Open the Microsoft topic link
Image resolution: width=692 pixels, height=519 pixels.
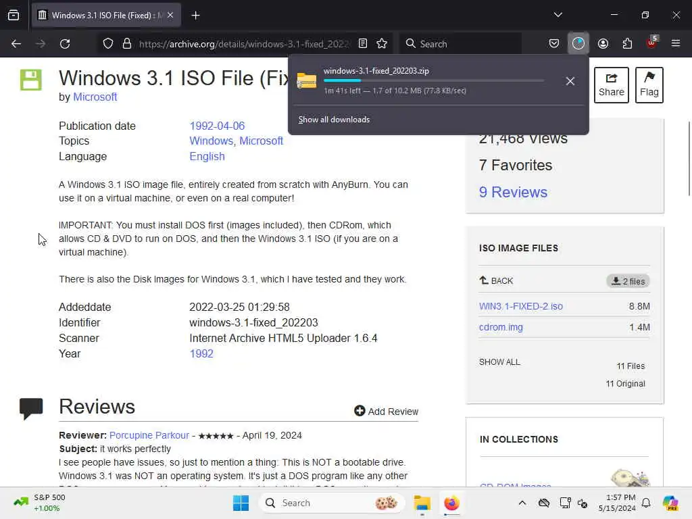point(262,141)
